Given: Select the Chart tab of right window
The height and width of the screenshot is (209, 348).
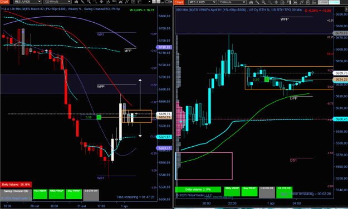Looking at the screenshot, I should pyautogui.click(x=179, y=2).
